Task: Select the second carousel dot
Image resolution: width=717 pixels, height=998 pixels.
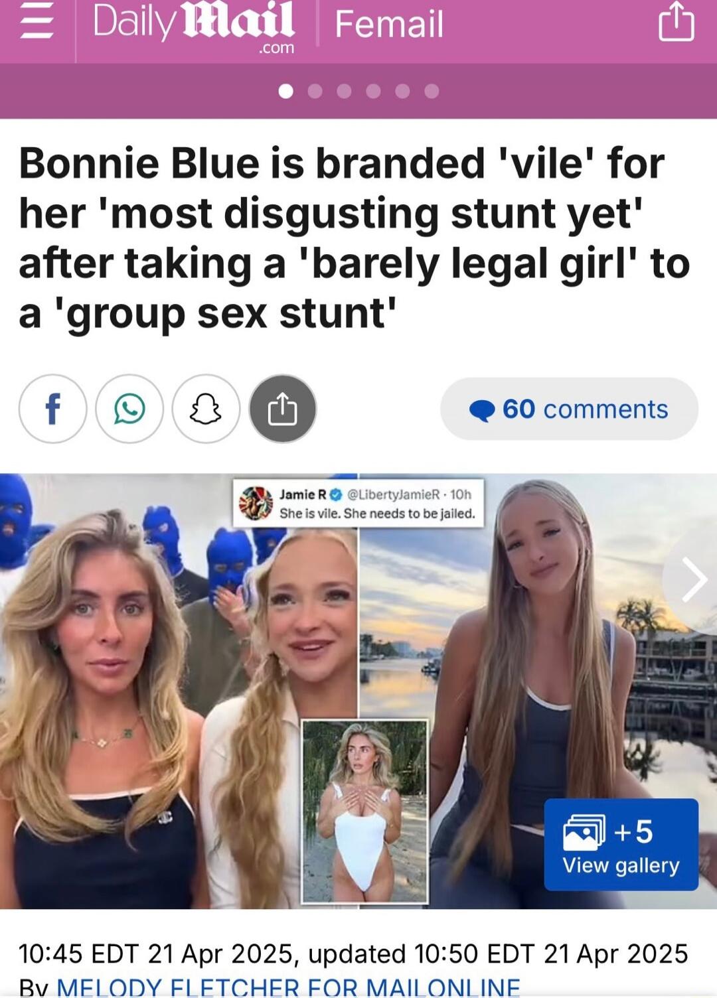Action: click(x=315, y=91)
